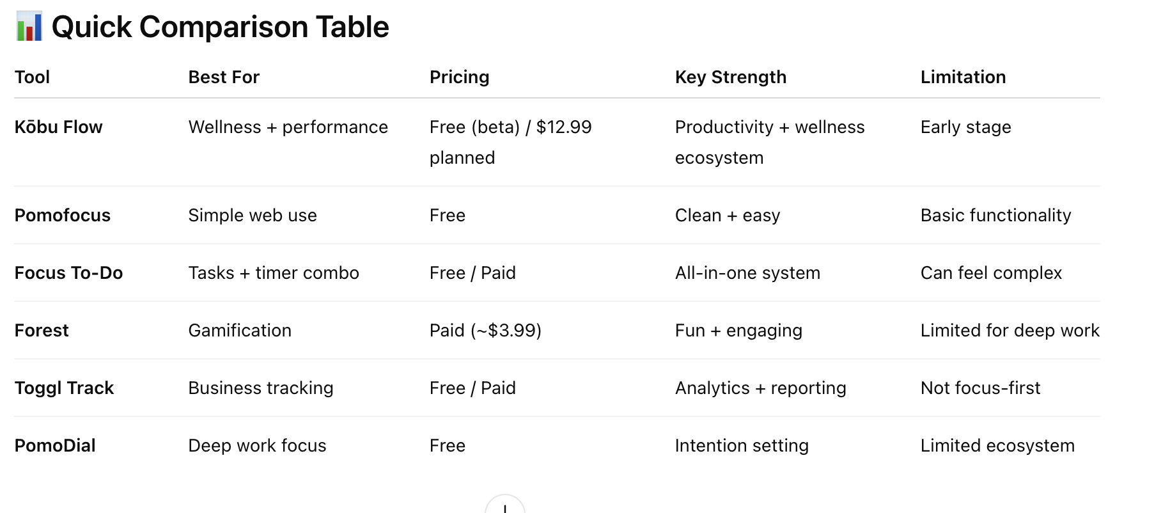
Task: Select the Best For column header
Action: click(224, 77)
